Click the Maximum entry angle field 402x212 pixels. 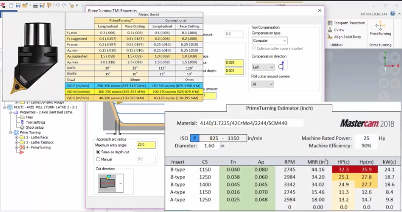[146, 145]
